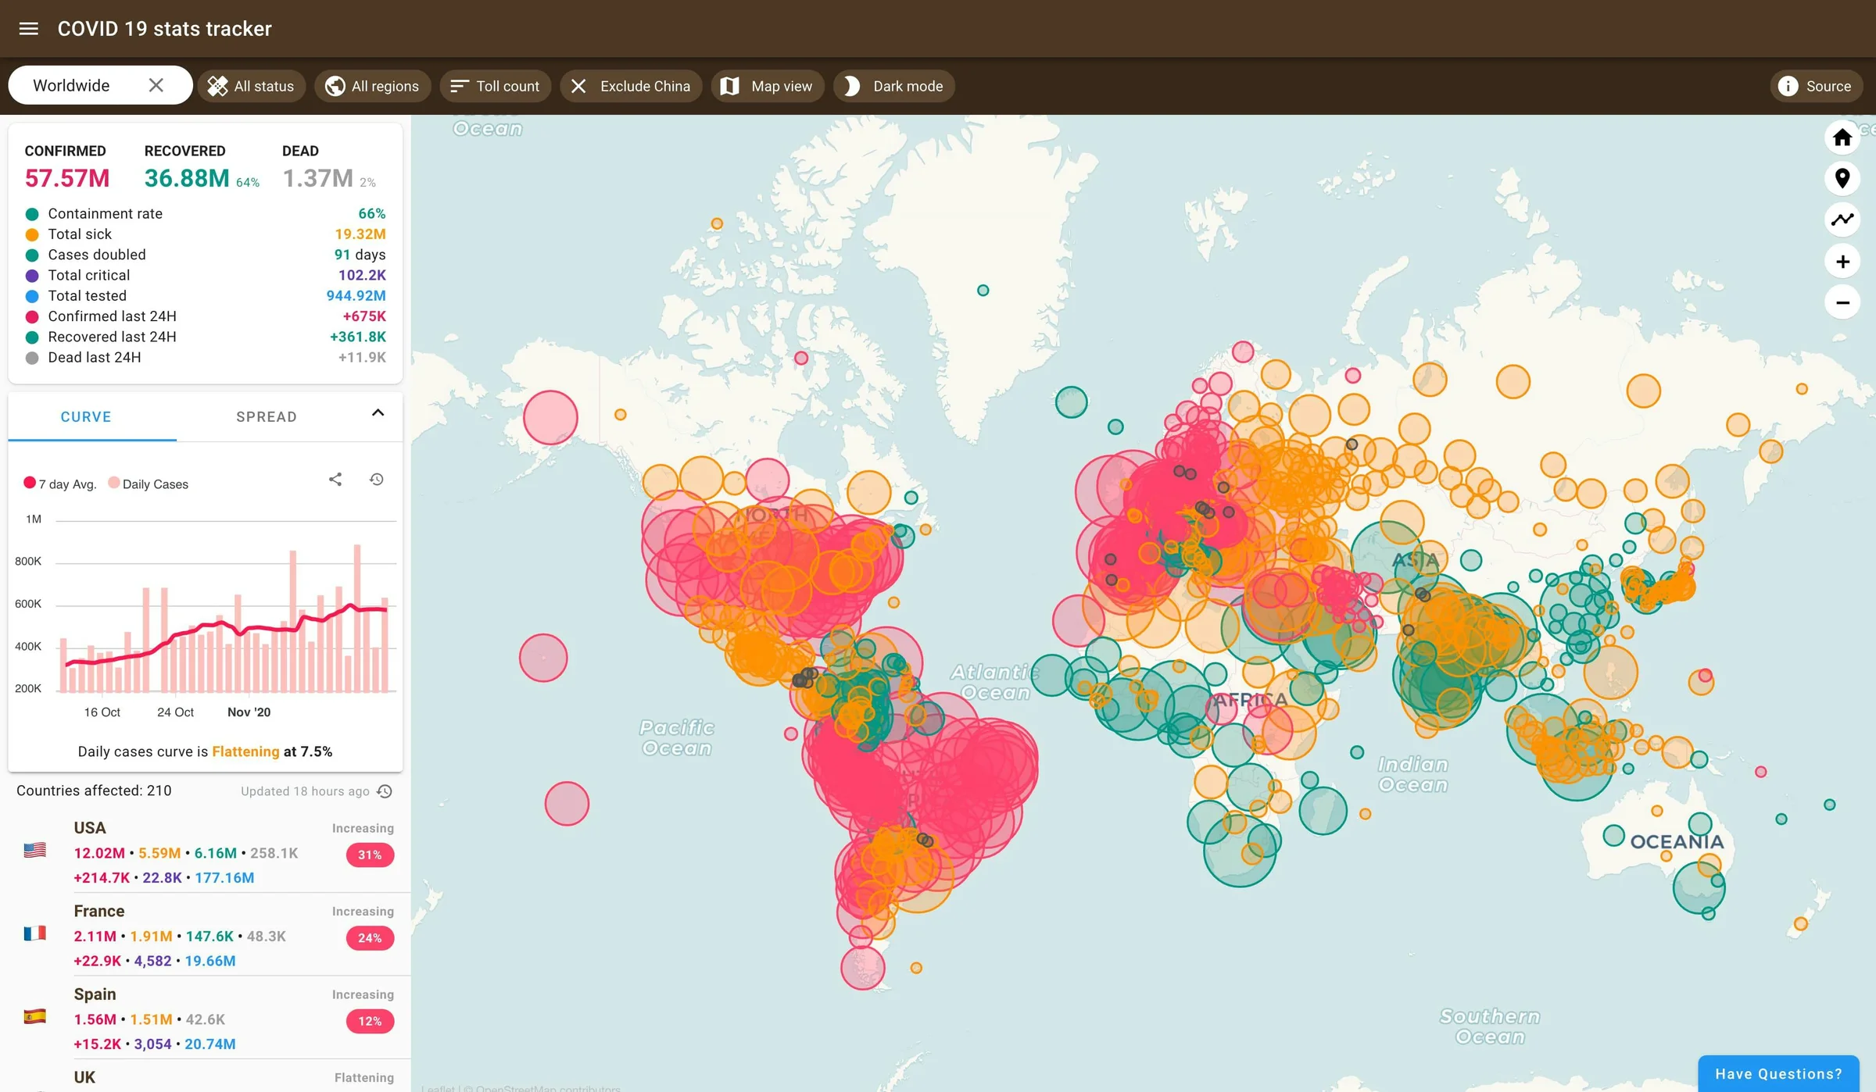Toggle 7 day Avg. legend series
The image size is (1876, 1092).
point(60,484)
